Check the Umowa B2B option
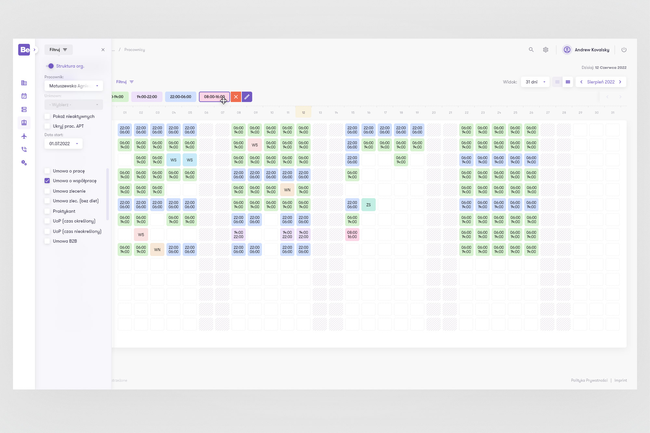This screenshot has height=433, width=650. click(x=47, y=241)
